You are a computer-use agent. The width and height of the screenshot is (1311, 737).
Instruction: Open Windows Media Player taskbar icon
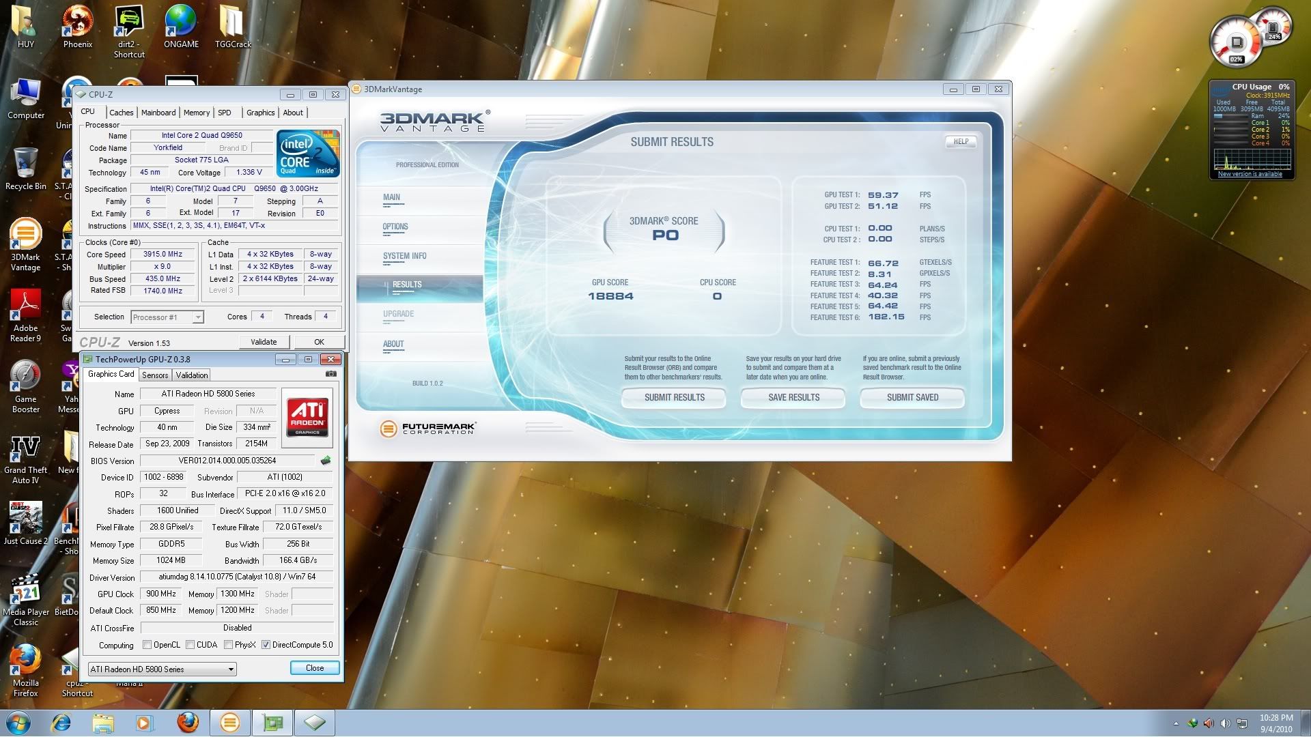145,723
